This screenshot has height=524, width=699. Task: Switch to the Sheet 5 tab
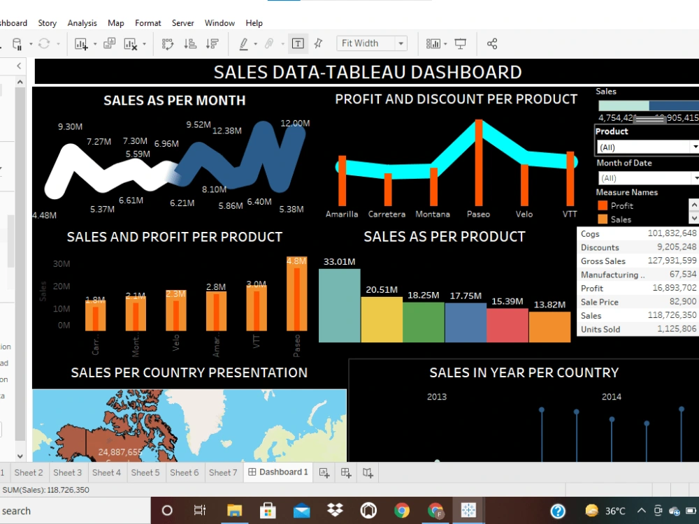145,472
